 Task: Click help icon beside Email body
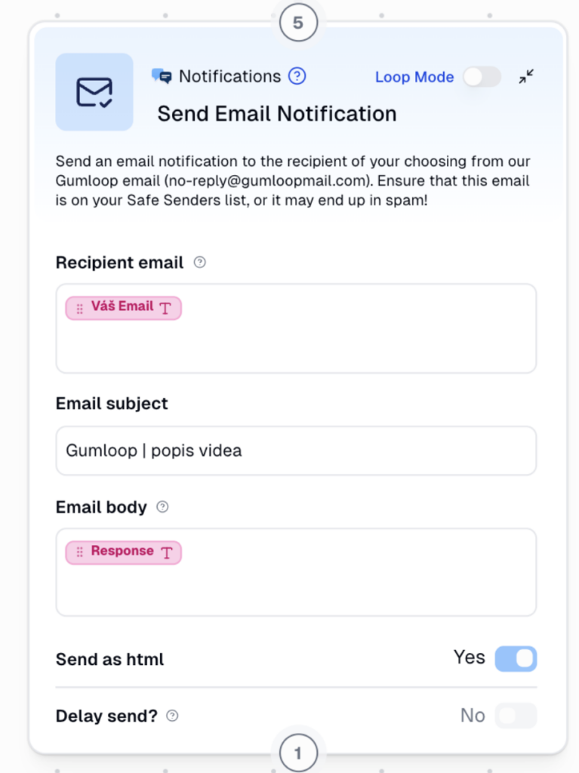click(162, 507)
